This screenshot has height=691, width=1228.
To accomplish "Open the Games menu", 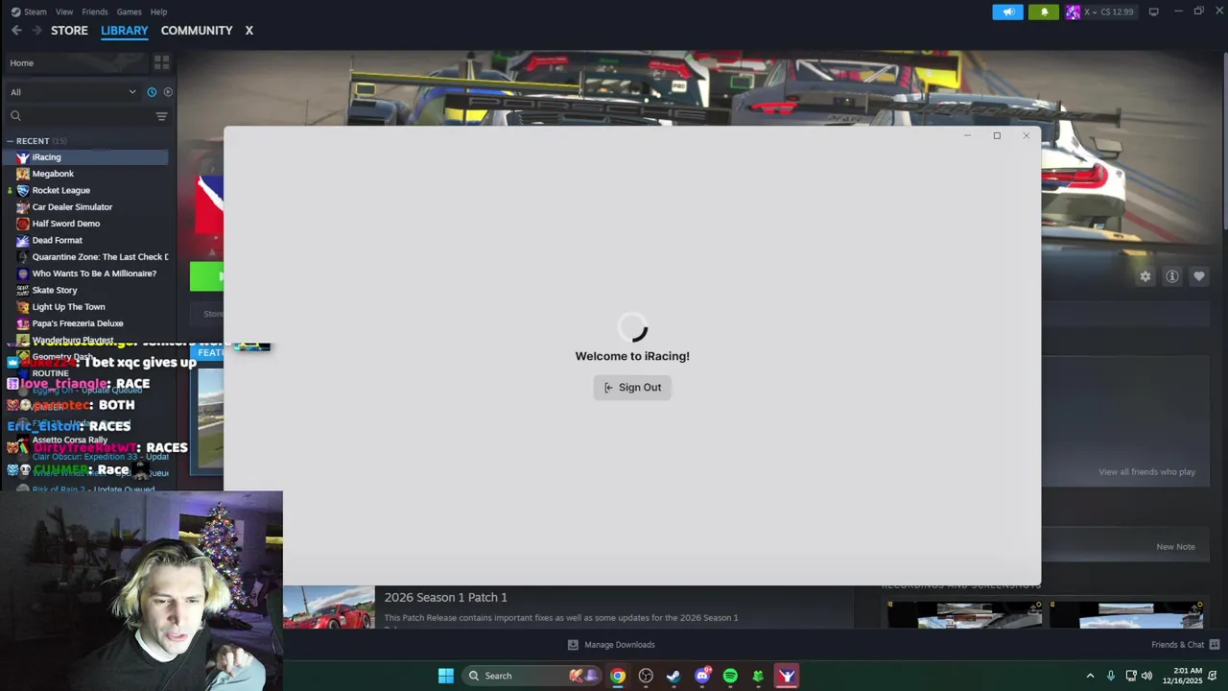I will (x=129, y=12).
